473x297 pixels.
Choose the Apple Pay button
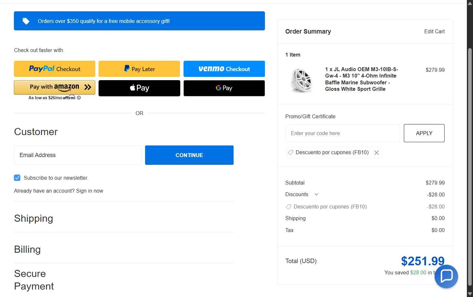click(139, 88)
